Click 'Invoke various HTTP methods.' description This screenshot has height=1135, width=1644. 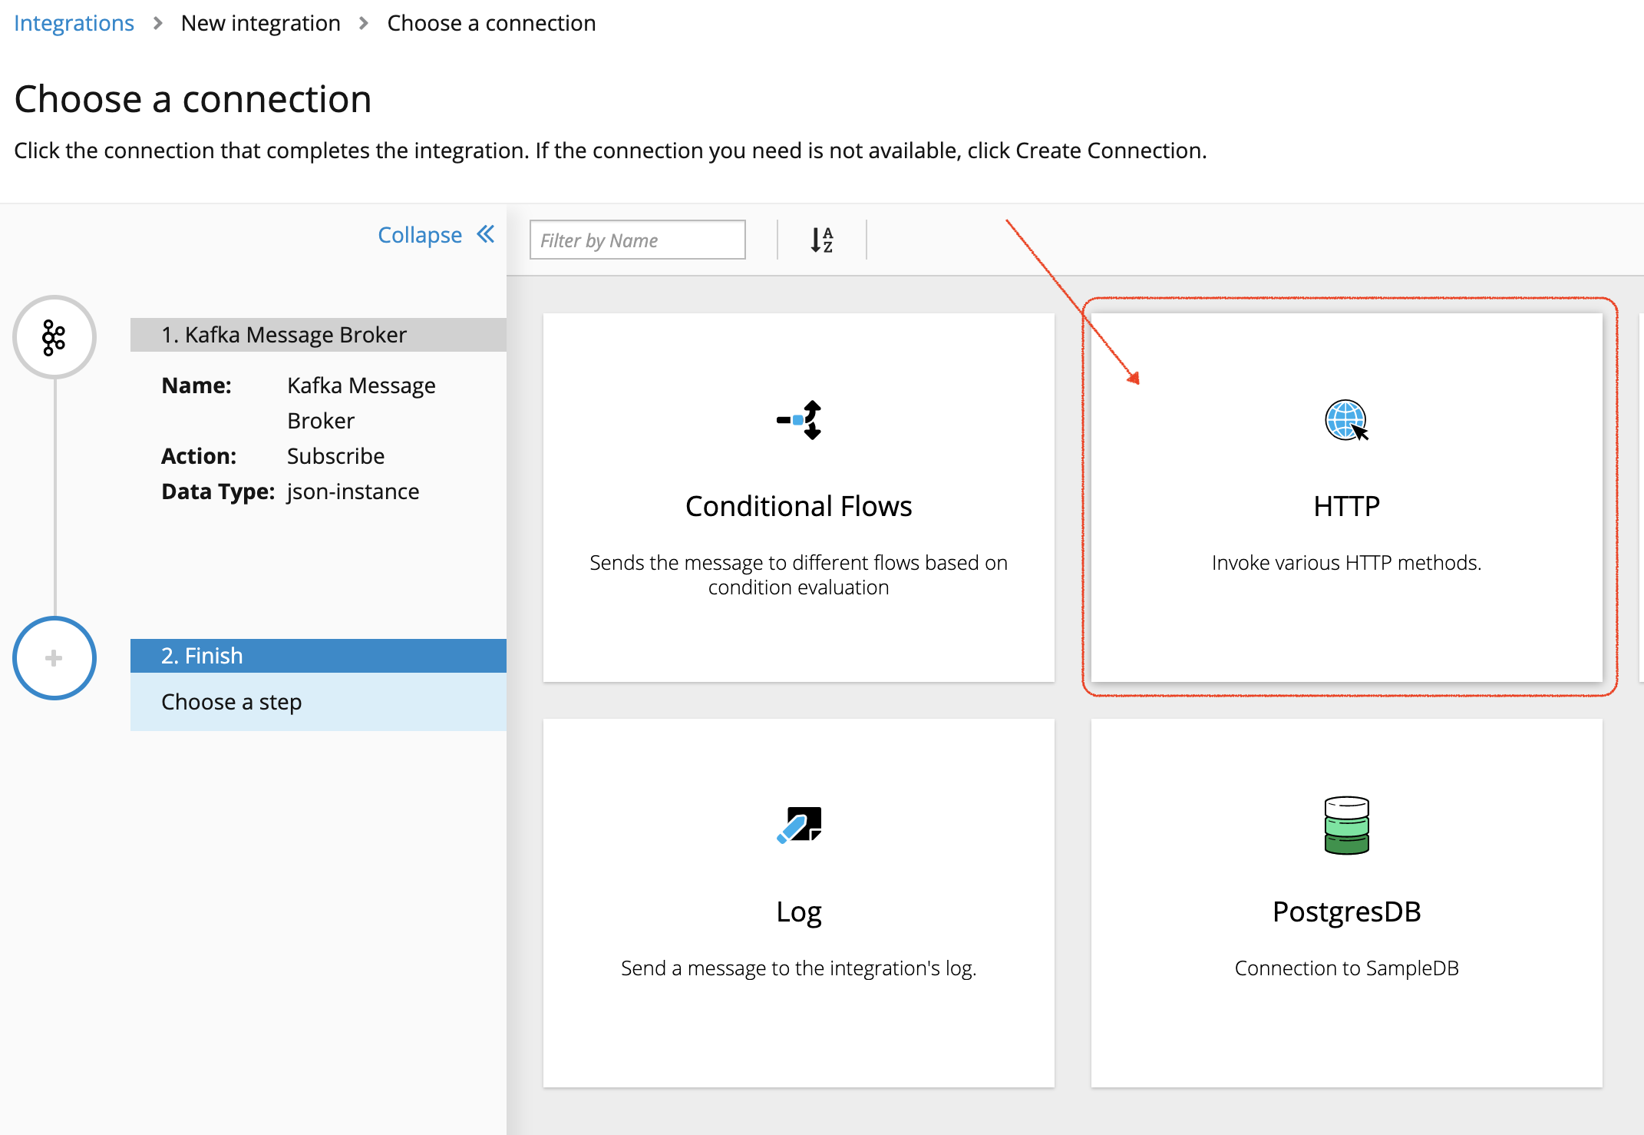(1346, 563)
